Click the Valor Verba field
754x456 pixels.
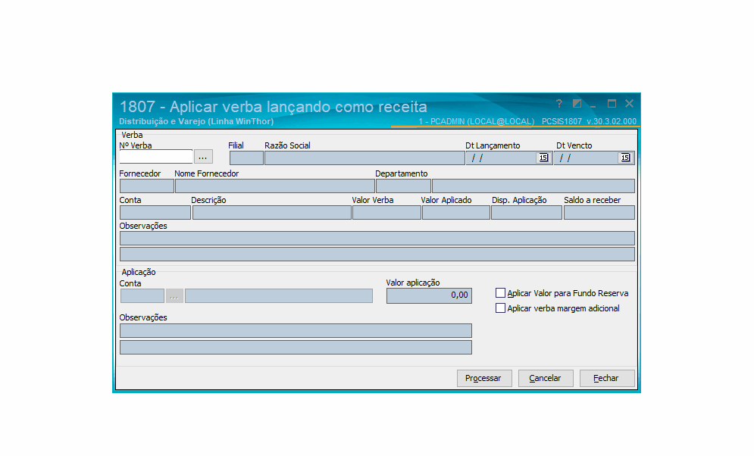(386, 212)
